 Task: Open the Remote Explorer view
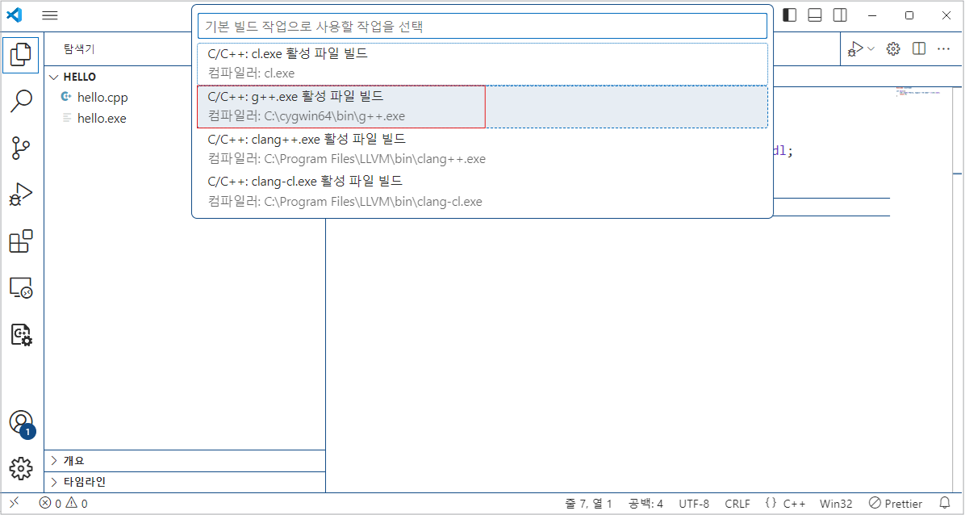coord(22,288)
